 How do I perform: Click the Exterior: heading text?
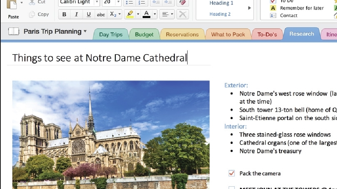tap(236, 85)
